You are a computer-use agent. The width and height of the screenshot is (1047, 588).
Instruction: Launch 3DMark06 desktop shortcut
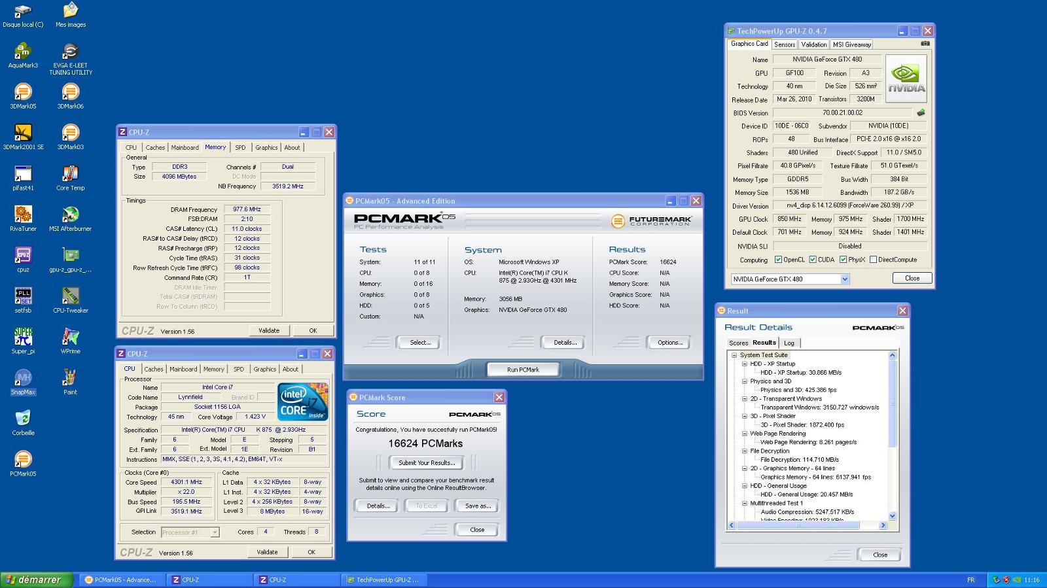[71, 97]
